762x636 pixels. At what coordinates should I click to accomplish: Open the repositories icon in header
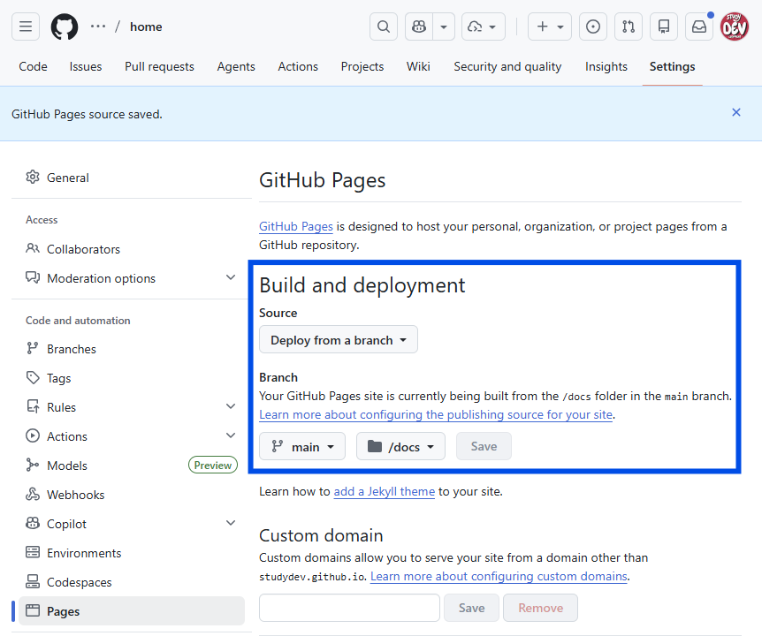click(x=664, y=26)
